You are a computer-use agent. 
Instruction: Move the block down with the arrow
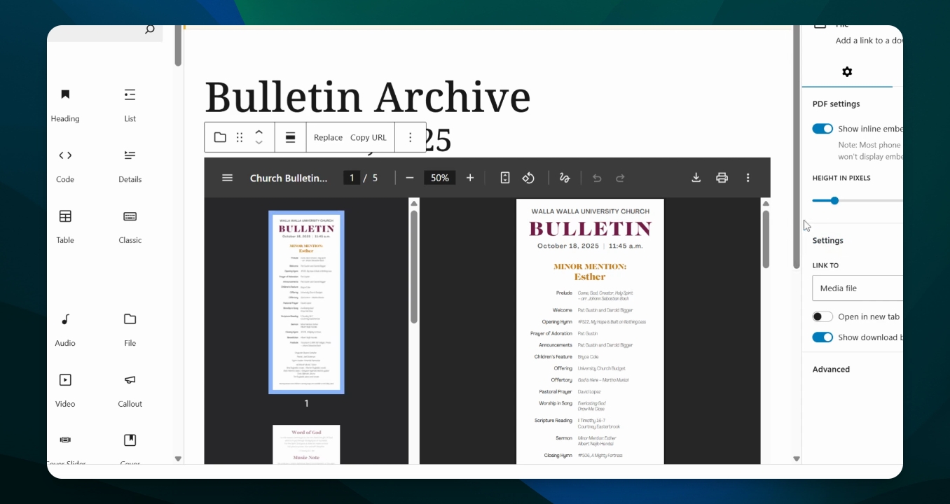tap(259, 143)
